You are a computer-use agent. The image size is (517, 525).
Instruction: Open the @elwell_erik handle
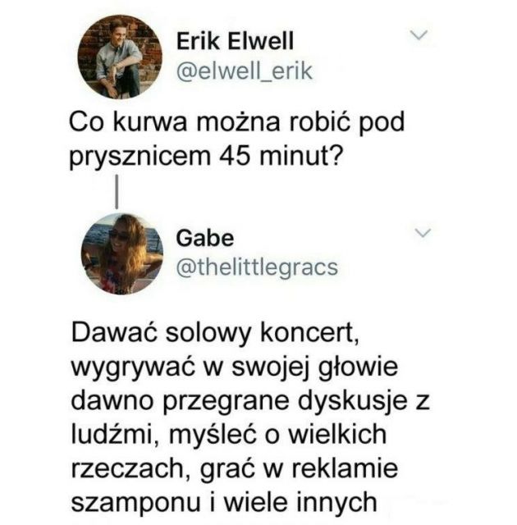coord(244,71)
